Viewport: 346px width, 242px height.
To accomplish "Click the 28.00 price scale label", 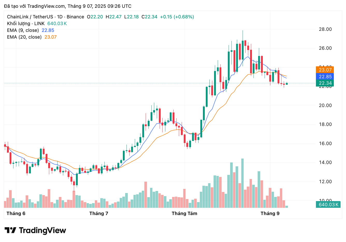I will point(325,29).
